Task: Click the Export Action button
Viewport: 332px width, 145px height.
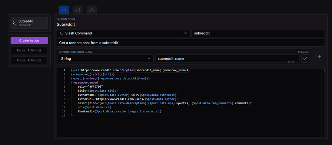Action: pyautogui.click(x=29, y=50)
